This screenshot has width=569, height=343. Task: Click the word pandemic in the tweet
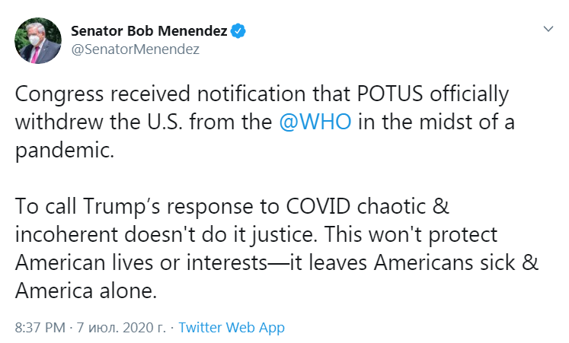[63, 149]
